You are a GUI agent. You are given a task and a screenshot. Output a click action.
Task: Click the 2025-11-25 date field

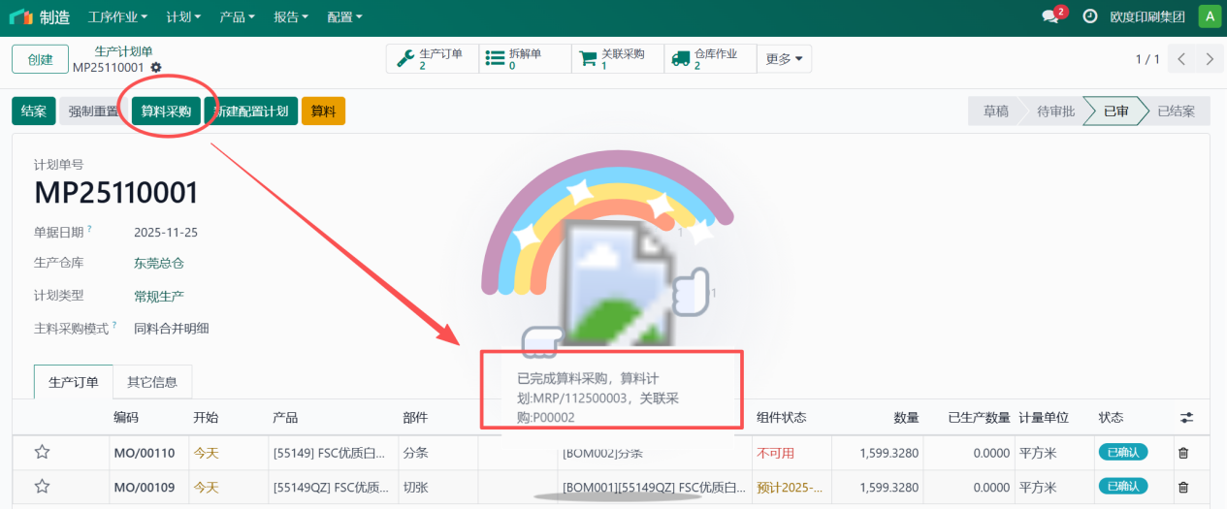(166, 233)
